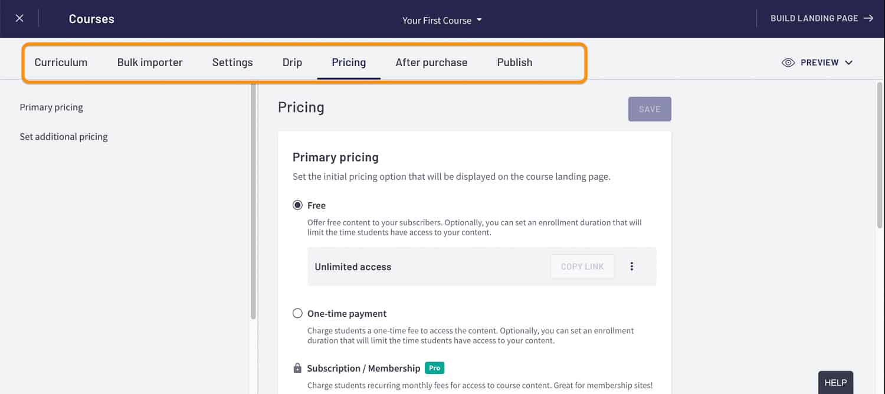Open the three-dot menu for Unlimited access

[x=631, y=267]
